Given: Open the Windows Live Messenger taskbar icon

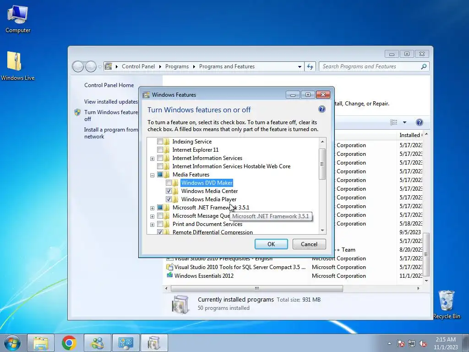Looking at the screenshot, I should (x=98, y=343).
